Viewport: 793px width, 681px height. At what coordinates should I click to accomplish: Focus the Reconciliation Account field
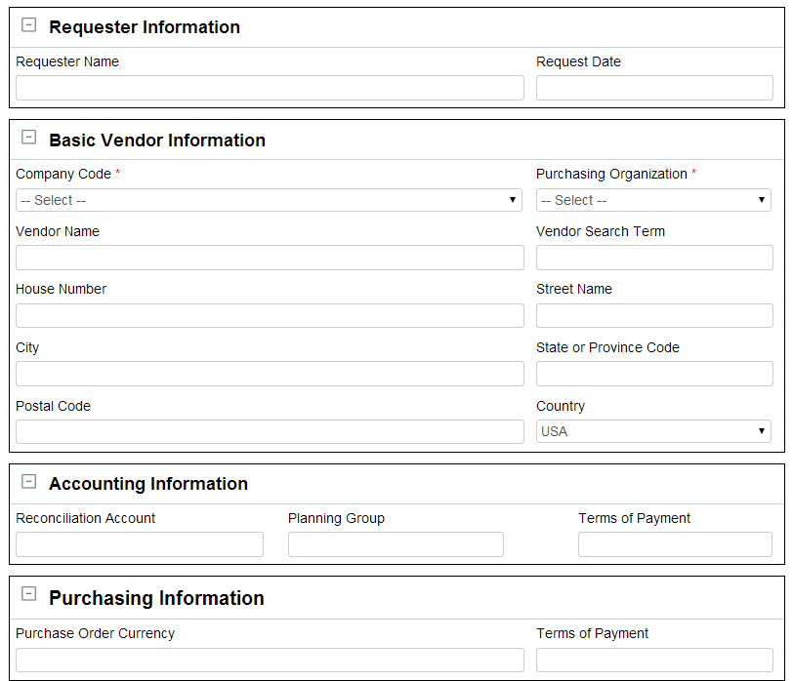140,544
